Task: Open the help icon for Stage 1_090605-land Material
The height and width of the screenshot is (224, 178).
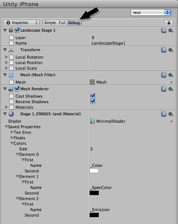Action: coord(164,114)
